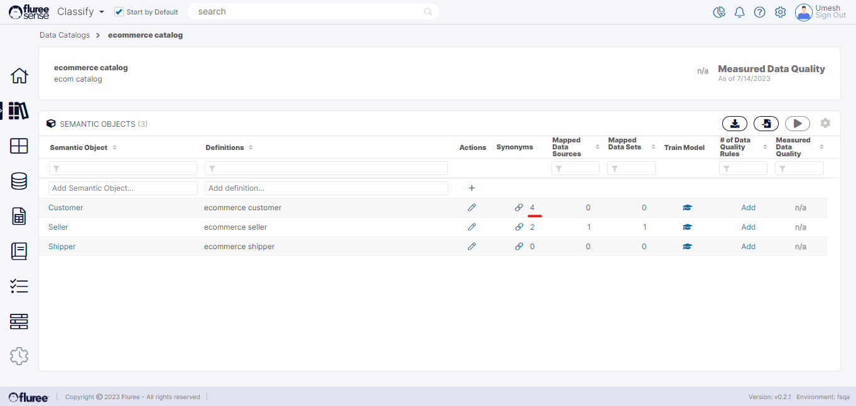Screen dimensions: 856x406
Task: Click the Add Semantic Object input field
Action: pos(123,188)
